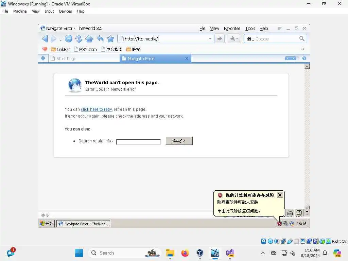Open the notifications bell icon
Viewport: 348px width, 261px height.
click(325, 253)
